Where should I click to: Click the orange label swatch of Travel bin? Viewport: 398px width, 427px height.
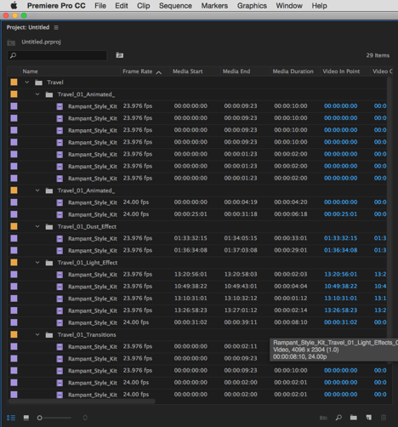pos(14,83)
